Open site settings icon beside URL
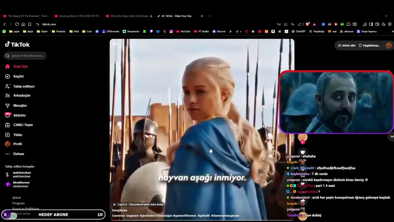Image resolution: width=394 pixels, height=222 pixels. click(x=38, y=24)
